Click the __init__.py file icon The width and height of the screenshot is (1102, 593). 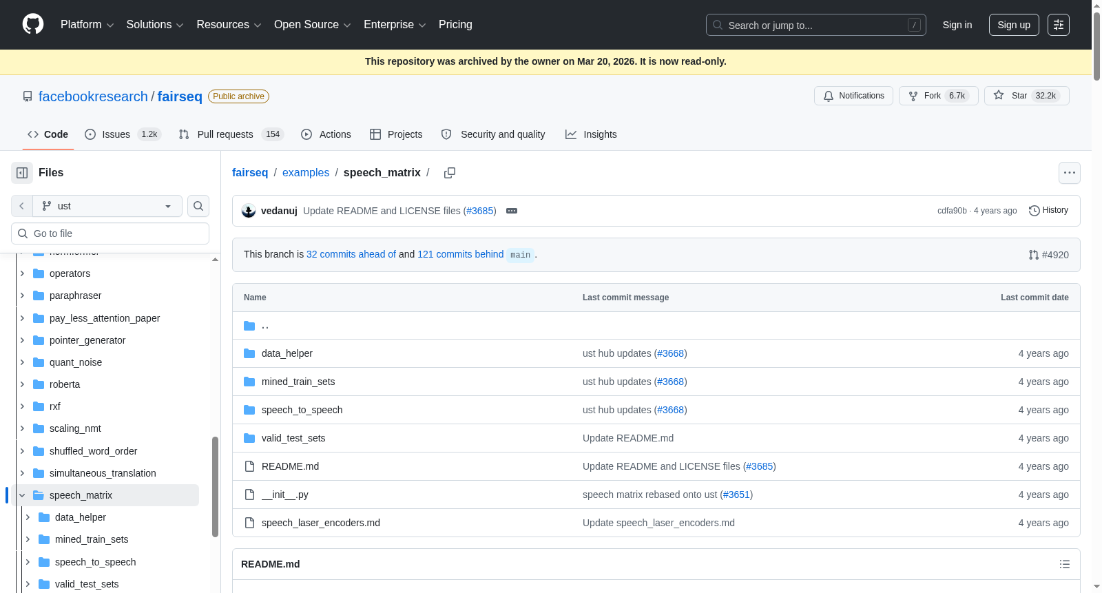(249, 495)
